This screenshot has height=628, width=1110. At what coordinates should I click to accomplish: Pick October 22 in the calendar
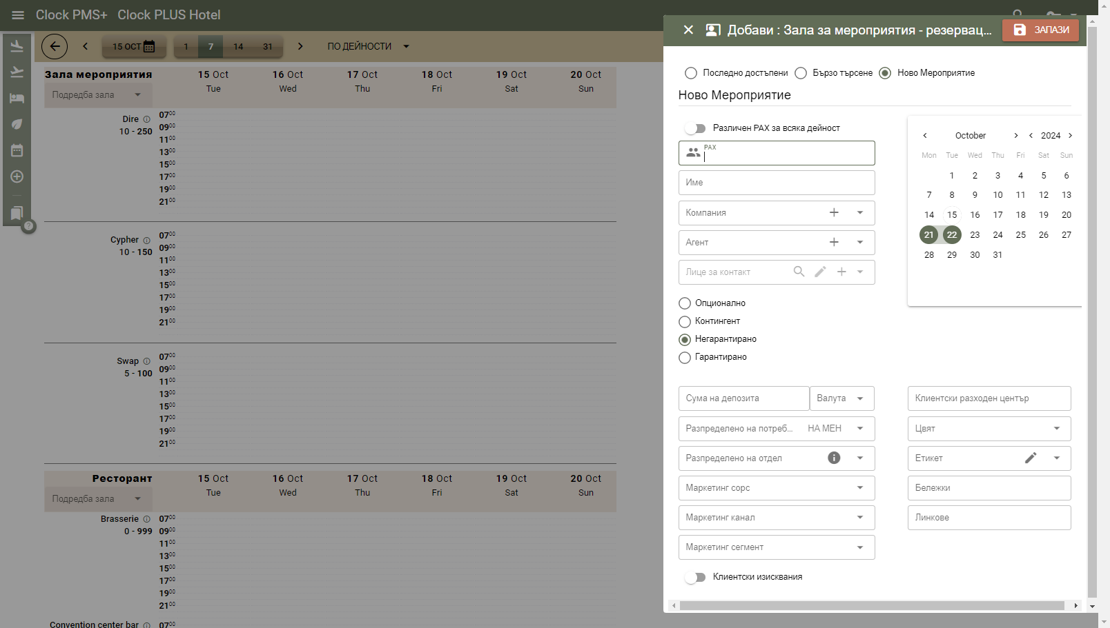pyautogui.click(x=952, y=235)
